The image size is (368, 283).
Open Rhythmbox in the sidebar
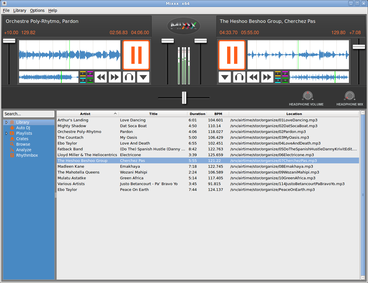[x=27, y=155]
